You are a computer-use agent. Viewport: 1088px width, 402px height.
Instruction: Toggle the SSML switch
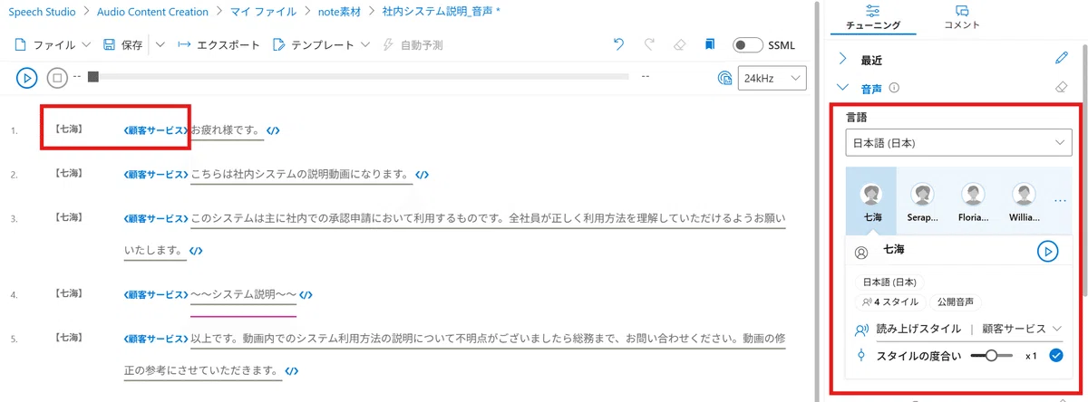coord(747,44)
